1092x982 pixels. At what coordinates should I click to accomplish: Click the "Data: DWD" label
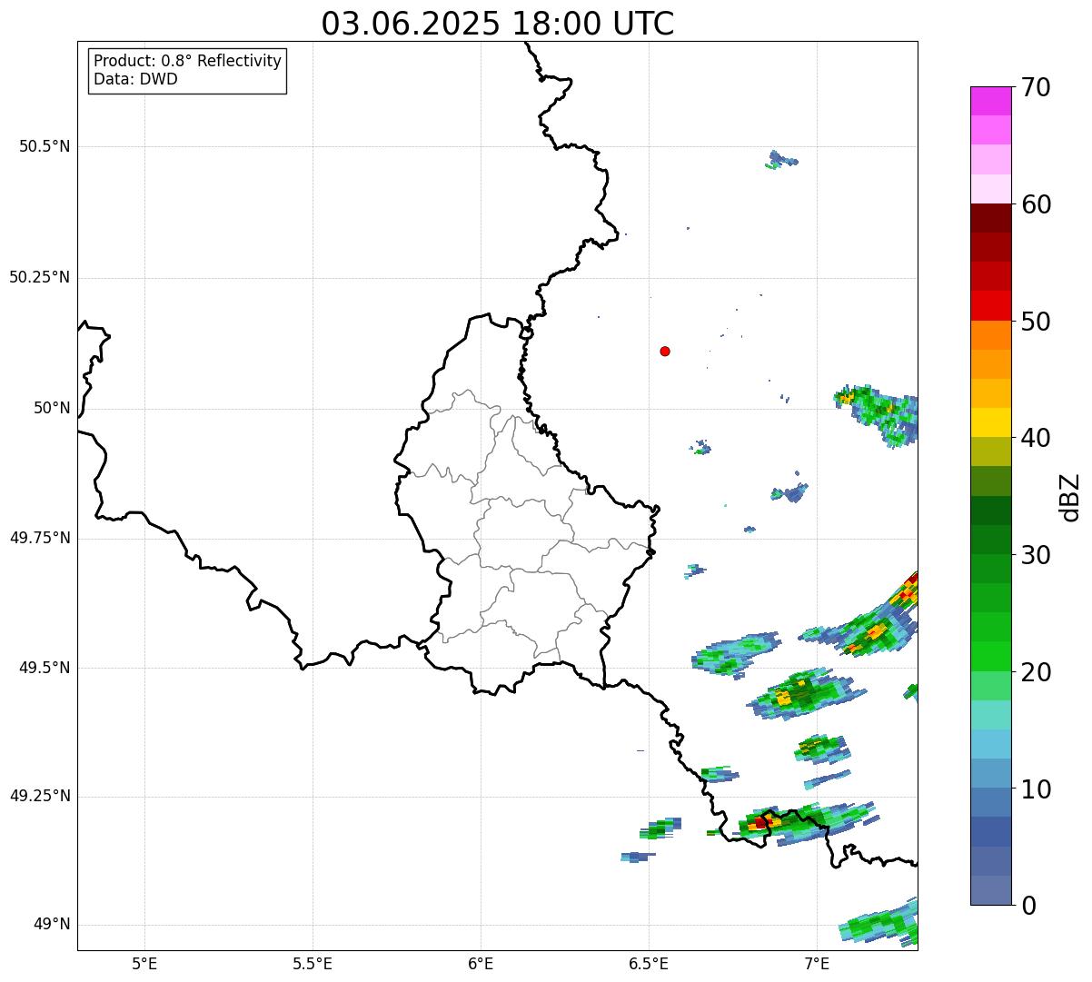pos(135,79)
